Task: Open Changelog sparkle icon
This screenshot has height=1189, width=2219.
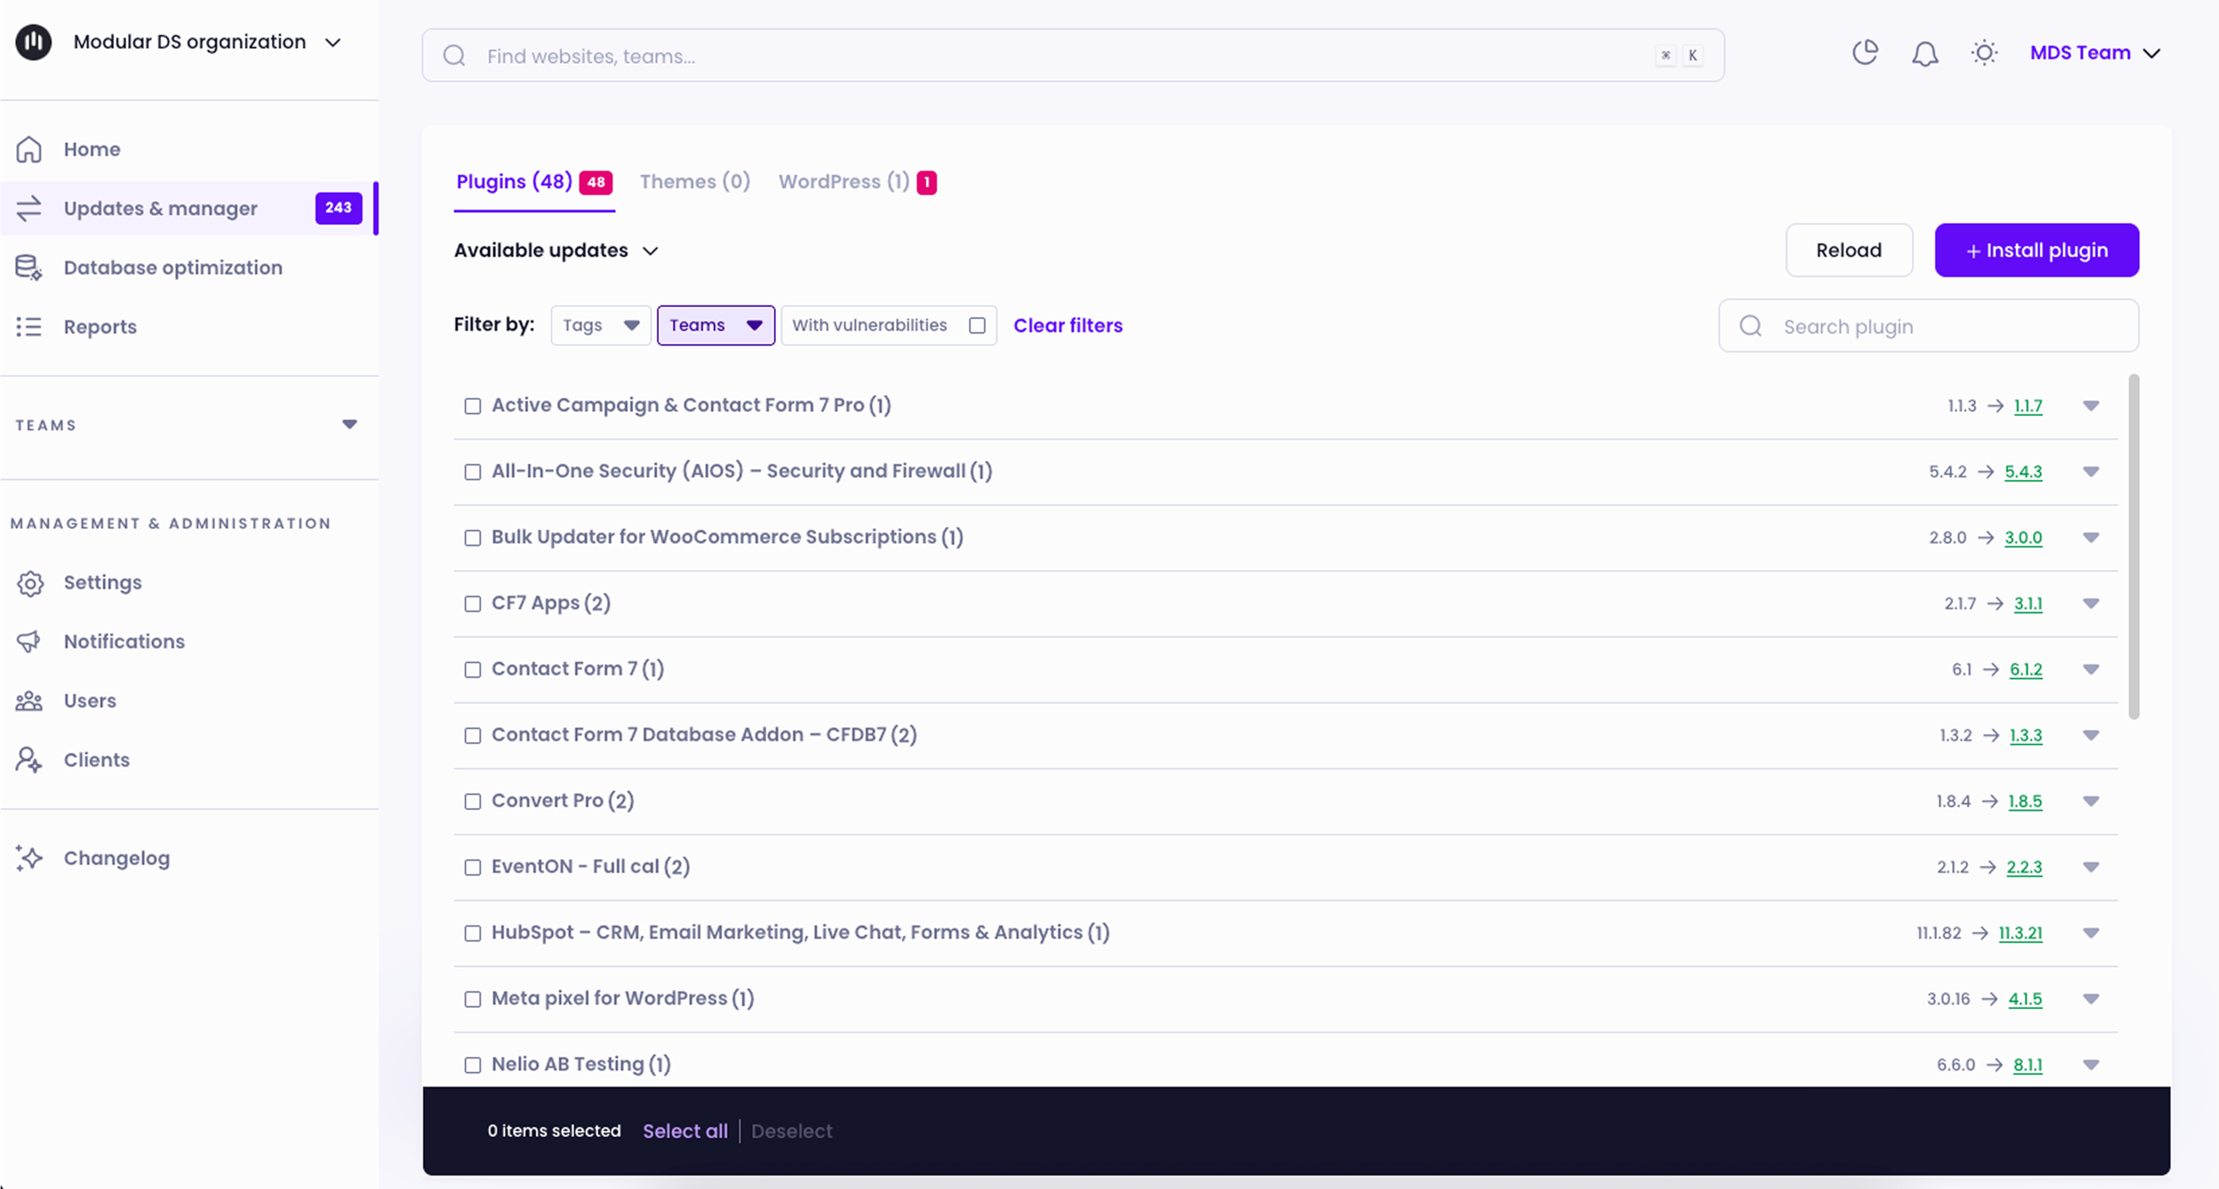Action: [30, 858]
